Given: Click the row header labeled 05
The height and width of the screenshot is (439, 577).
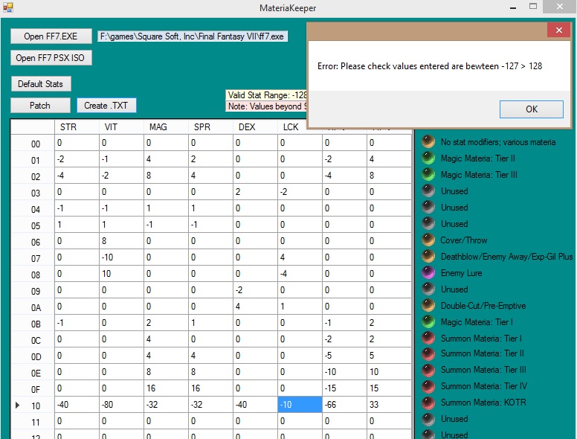Looking at the screenshot, I should click(33, 225).
